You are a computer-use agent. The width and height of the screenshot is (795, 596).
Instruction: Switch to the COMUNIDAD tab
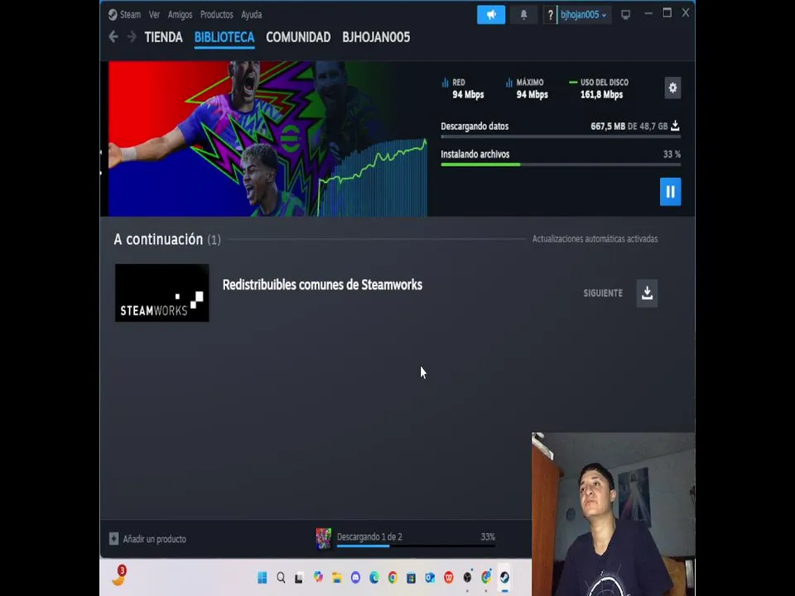(x=298, y=37)
